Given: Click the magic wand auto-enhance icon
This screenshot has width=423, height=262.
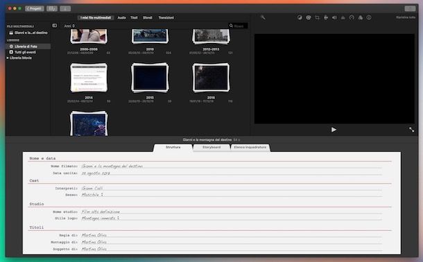Looking at the screenshot, I should (263, 17).
